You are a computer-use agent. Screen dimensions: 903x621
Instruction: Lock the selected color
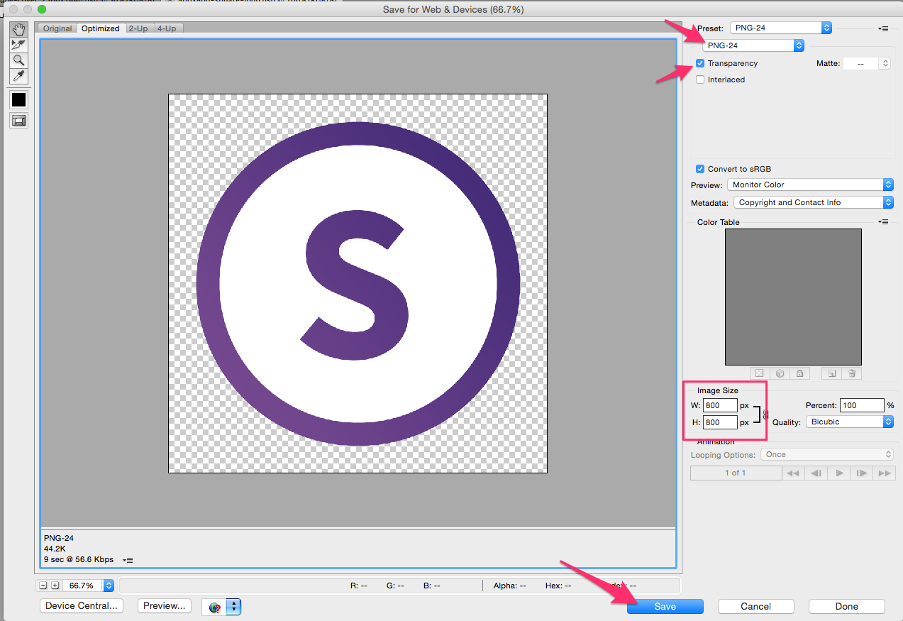(799, 373)
